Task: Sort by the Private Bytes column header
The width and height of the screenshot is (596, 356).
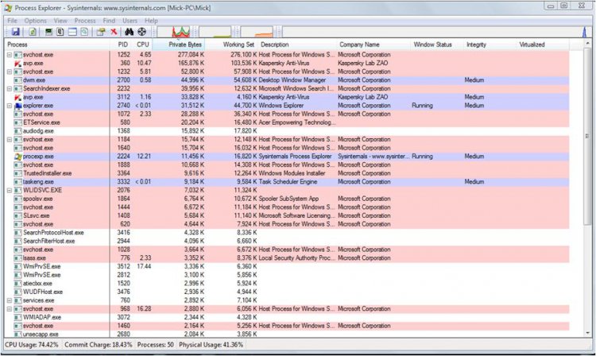Action: click(x=179, y=44)
